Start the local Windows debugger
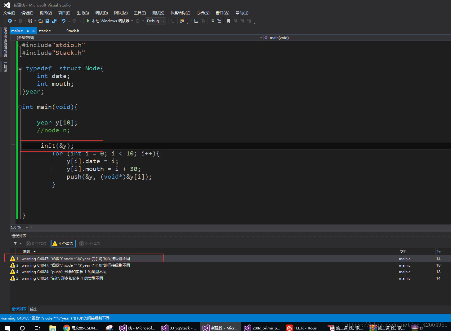451x331 pixels. pos(108,21)
